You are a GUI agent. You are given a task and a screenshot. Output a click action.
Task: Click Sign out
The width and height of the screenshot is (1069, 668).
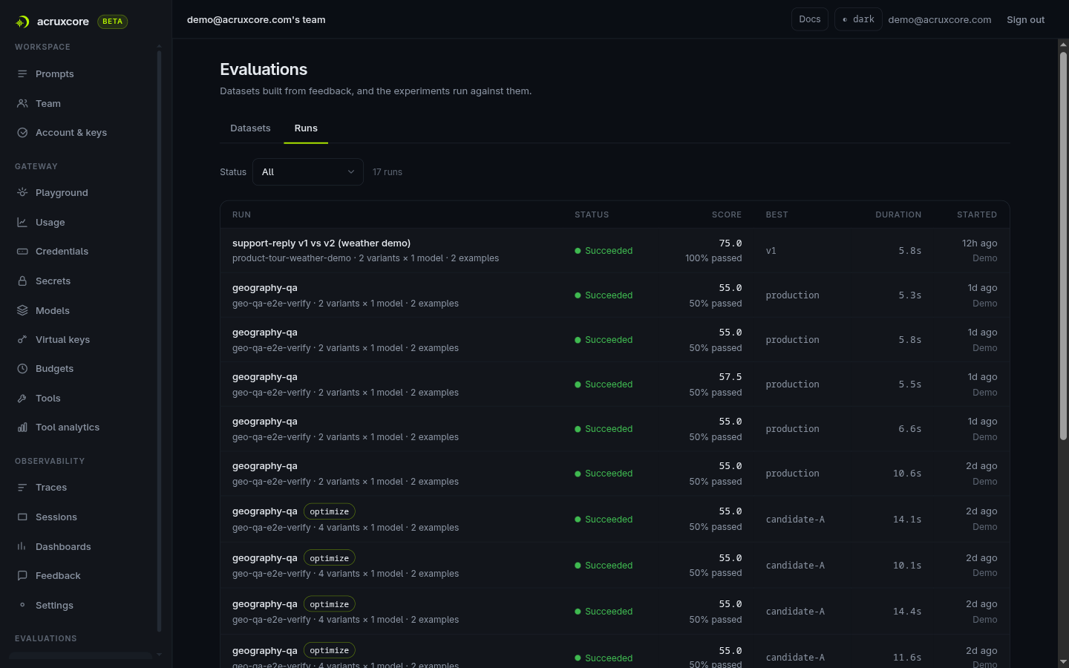[x=1025, y=20]
